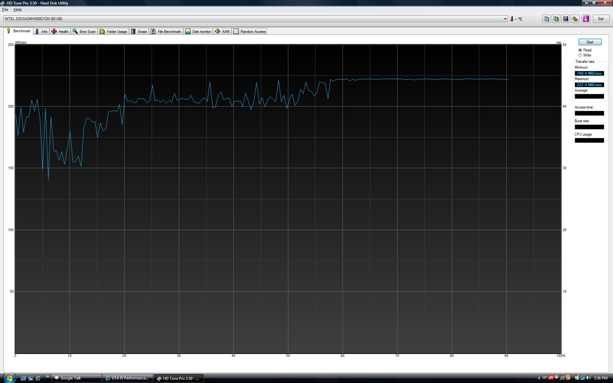
Task: Click the 00° temperature tray readout
Action: pyautogui.click(x=544, y=378)
